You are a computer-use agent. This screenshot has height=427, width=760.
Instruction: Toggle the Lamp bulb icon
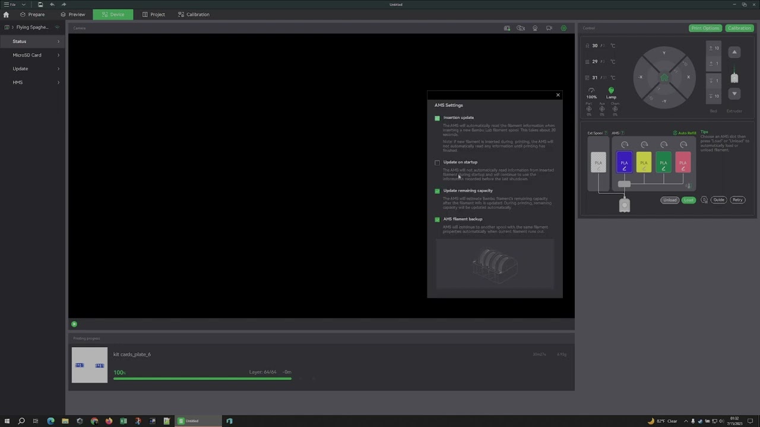[x=611, y=91]
